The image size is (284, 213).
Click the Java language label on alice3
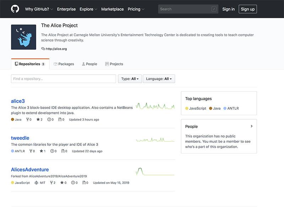(18, 120)
